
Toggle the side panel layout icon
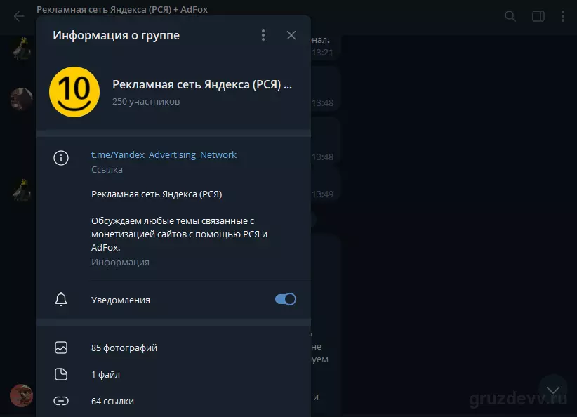tap(538, 16)
